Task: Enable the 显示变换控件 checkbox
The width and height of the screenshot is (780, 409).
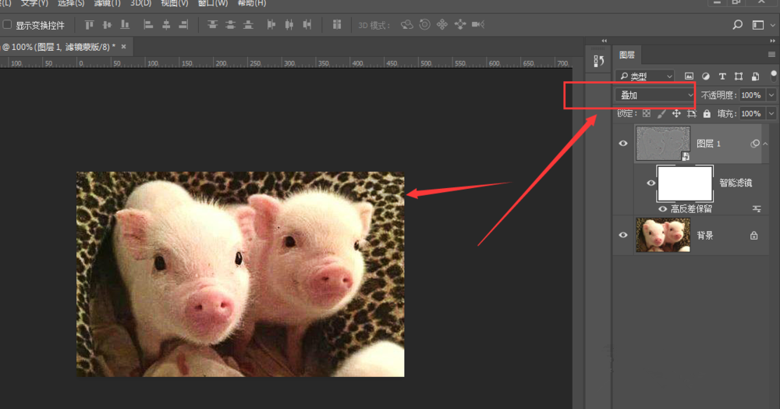Action: pyautogui.click(x=8, y=25)
